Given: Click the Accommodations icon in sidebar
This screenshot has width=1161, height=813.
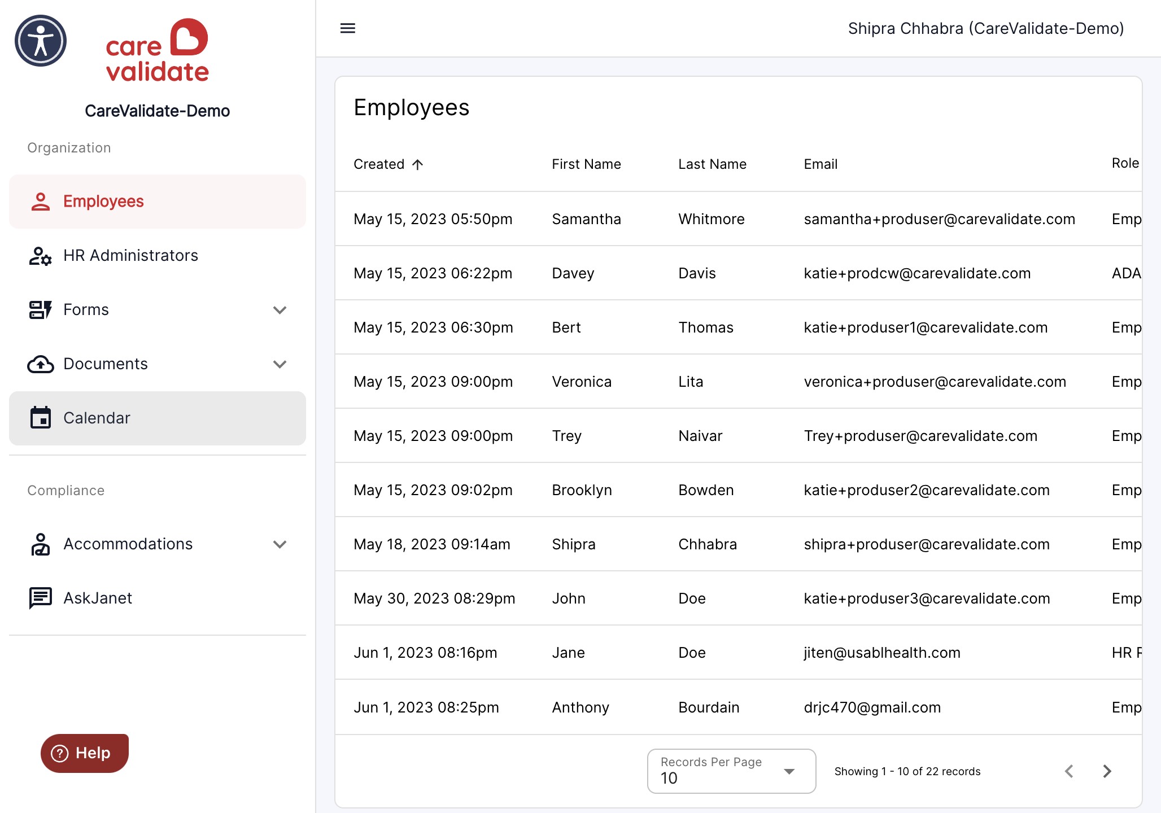Looking at the screenshot, I should click(x=41, y=544).
